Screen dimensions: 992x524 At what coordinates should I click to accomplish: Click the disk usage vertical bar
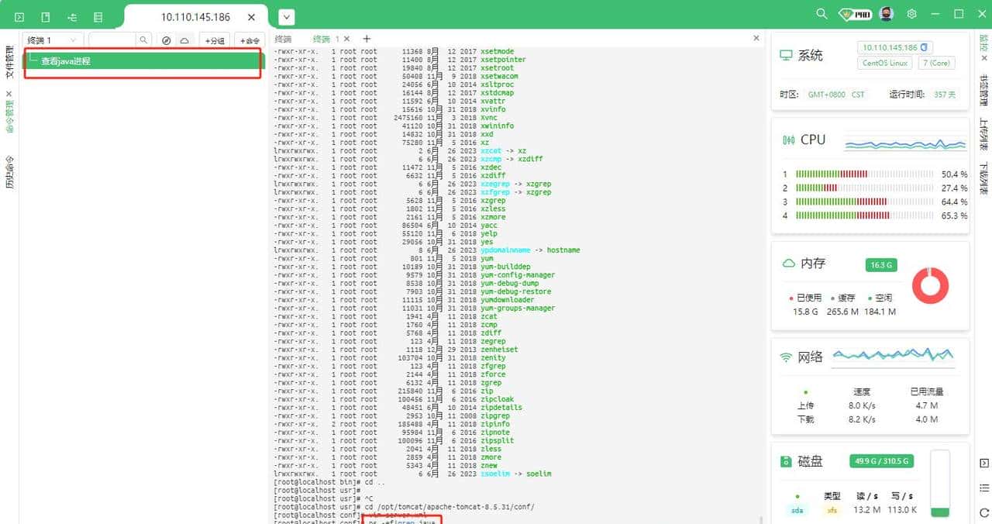pyautogui.click(x=940, y=484)
